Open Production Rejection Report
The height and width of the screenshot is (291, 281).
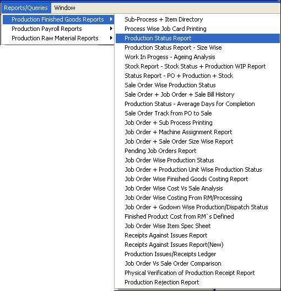(198, 282)
